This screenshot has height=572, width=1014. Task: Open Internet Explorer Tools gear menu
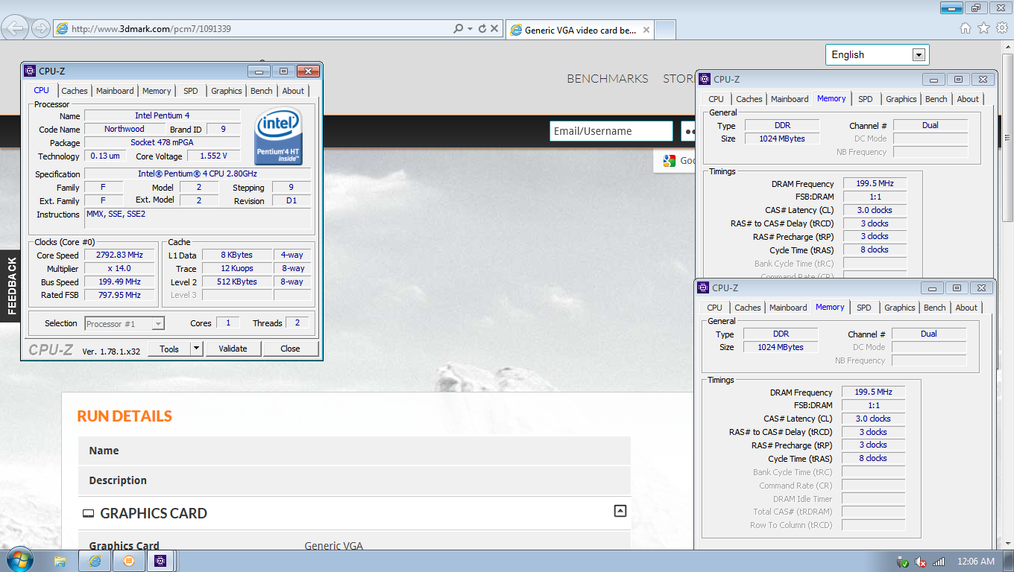1001,28
